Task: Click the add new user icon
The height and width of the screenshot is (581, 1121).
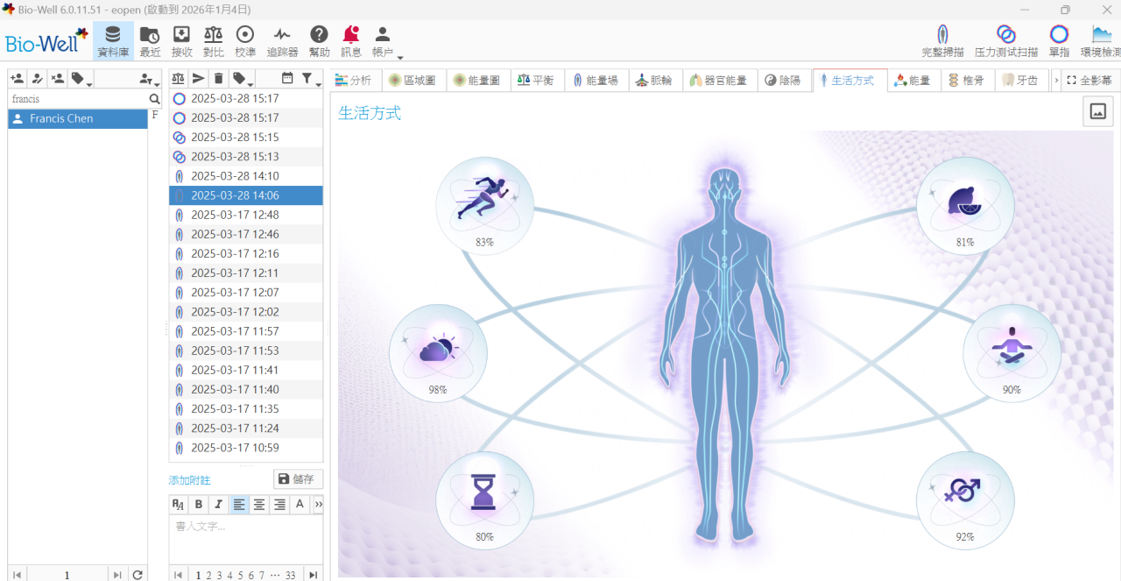Action: tap(17, 79)
